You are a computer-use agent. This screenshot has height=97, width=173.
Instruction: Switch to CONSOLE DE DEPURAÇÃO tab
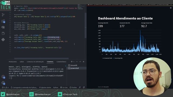click(x=35, y=62)
